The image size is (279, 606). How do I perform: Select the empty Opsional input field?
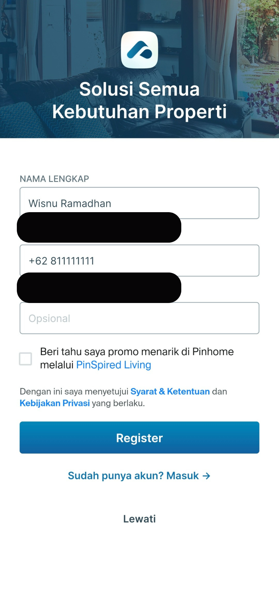click(139, 318)
